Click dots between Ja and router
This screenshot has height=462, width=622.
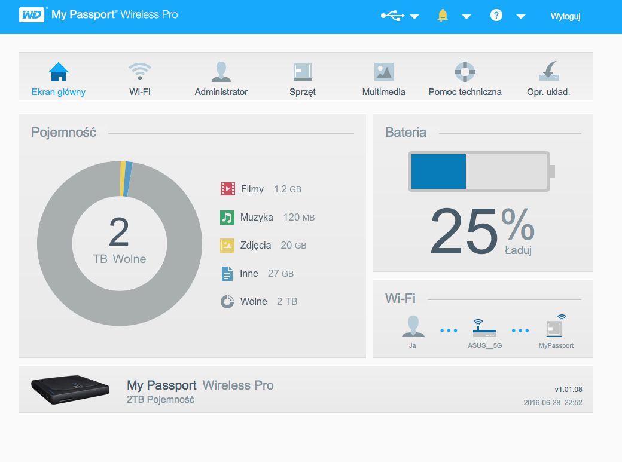[x=449, y=331]
